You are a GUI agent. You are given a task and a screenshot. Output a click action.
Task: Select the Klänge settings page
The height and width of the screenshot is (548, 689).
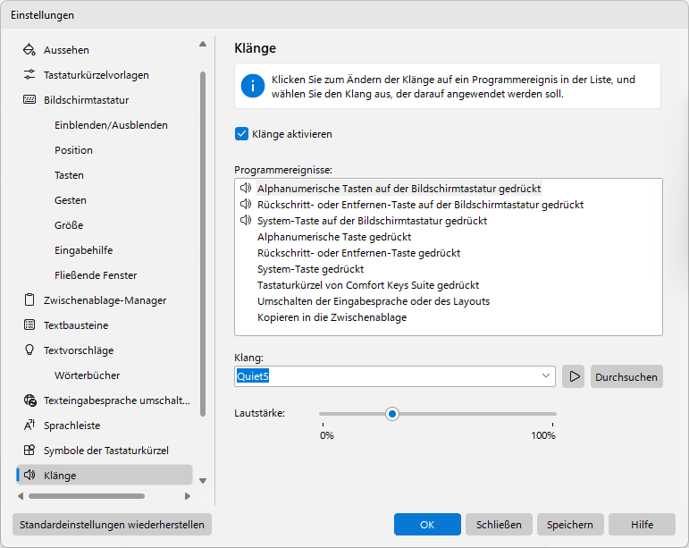(x=105, y=475)
